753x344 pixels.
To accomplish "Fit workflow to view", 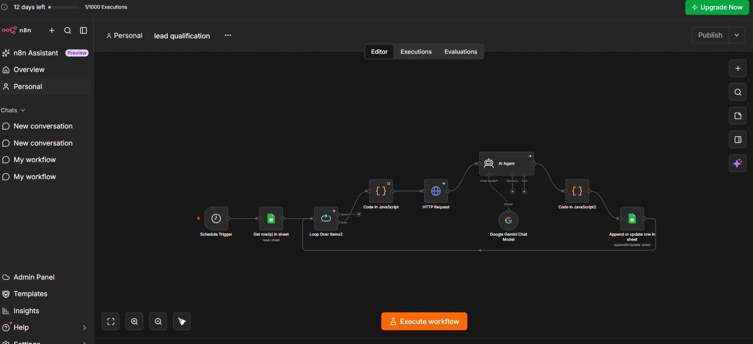I will point(111,321).
